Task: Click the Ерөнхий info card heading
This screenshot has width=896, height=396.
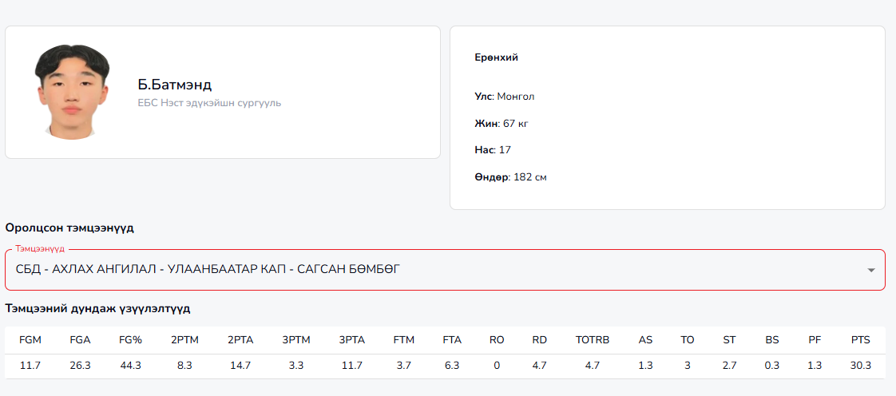Action: click(x=496, y=57)
